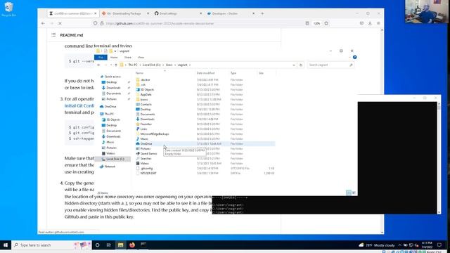Open the Explorer View ribbon tab
Viewport: 450px width, 253px height.
tap(141, 58)
